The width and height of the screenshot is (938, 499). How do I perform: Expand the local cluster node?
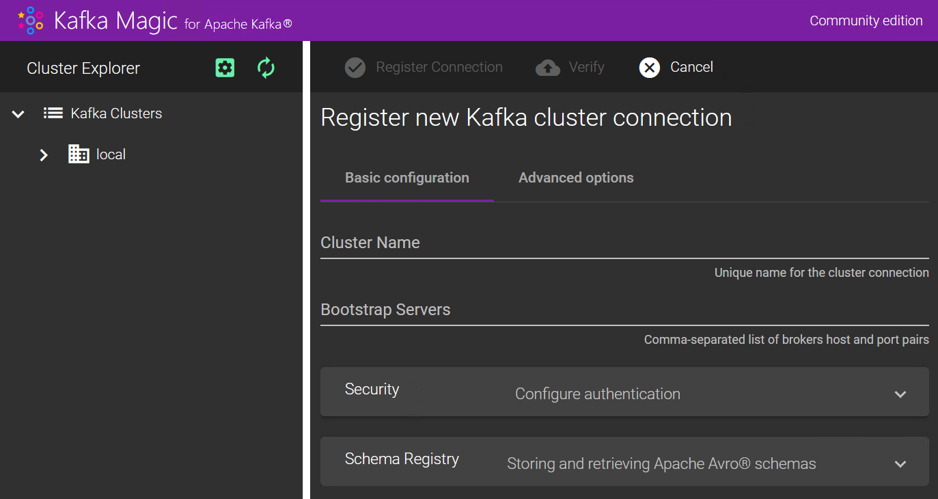tap(44, 155)
